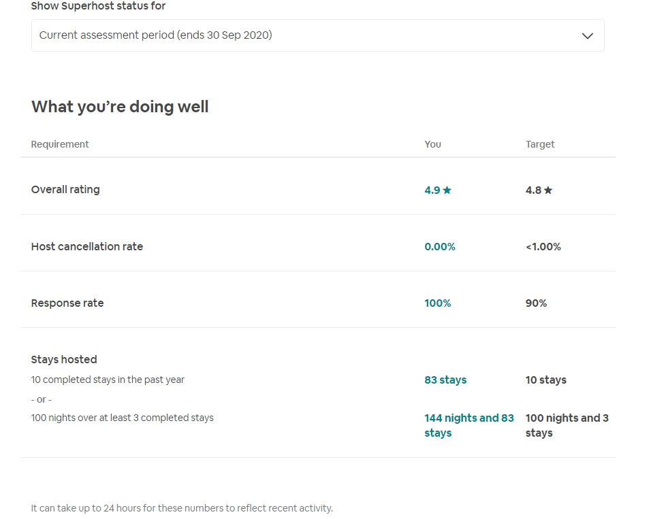653x519 pixels.
Task: Click the Response rate row label
Action: (67, 303)
